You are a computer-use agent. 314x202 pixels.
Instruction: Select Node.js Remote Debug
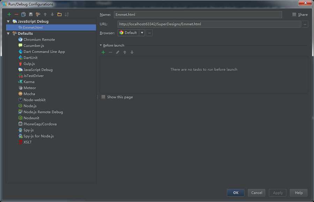pyautogui.click(x=41, y=112)
